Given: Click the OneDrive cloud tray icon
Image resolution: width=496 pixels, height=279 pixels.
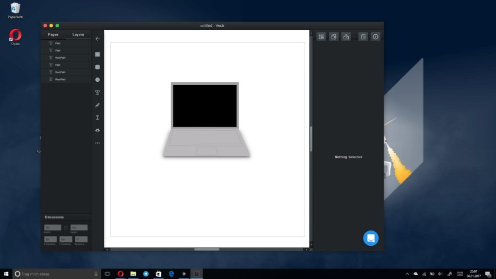Looking at the screenshot, I should click(x=416, y=274).
